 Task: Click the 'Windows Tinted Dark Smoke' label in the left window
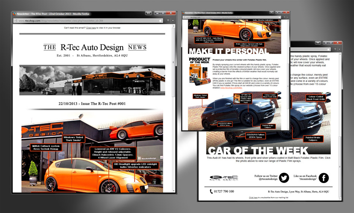coord(73,139)
